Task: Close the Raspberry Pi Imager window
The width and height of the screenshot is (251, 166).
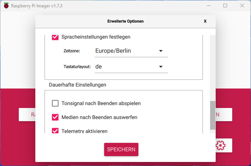Action: click(242, 6)
